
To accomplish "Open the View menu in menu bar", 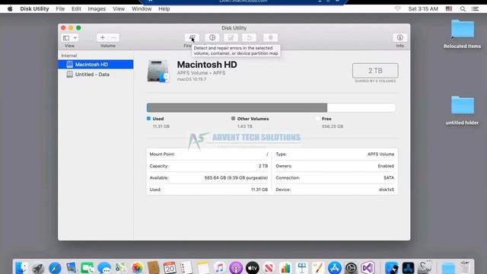I will (x=119, y=8).
